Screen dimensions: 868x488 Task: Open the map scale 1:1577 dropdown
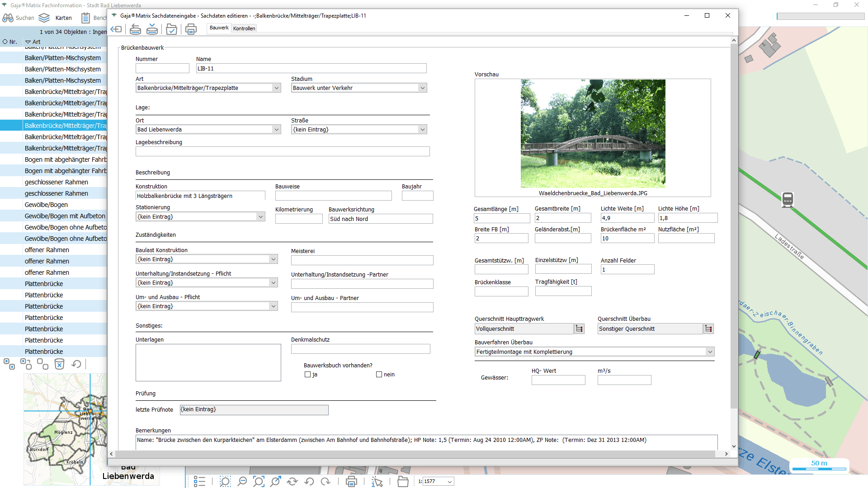pyautogui.click(x=450, y=482)
